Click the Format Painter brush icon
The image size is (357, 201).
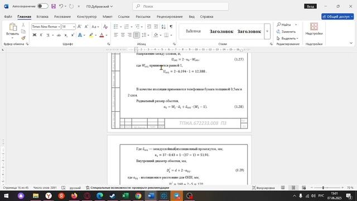click(x=23, y=38)
